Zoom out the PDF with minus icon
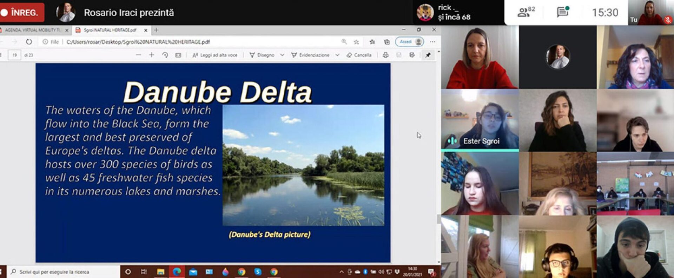 click(x=138, y=55)
